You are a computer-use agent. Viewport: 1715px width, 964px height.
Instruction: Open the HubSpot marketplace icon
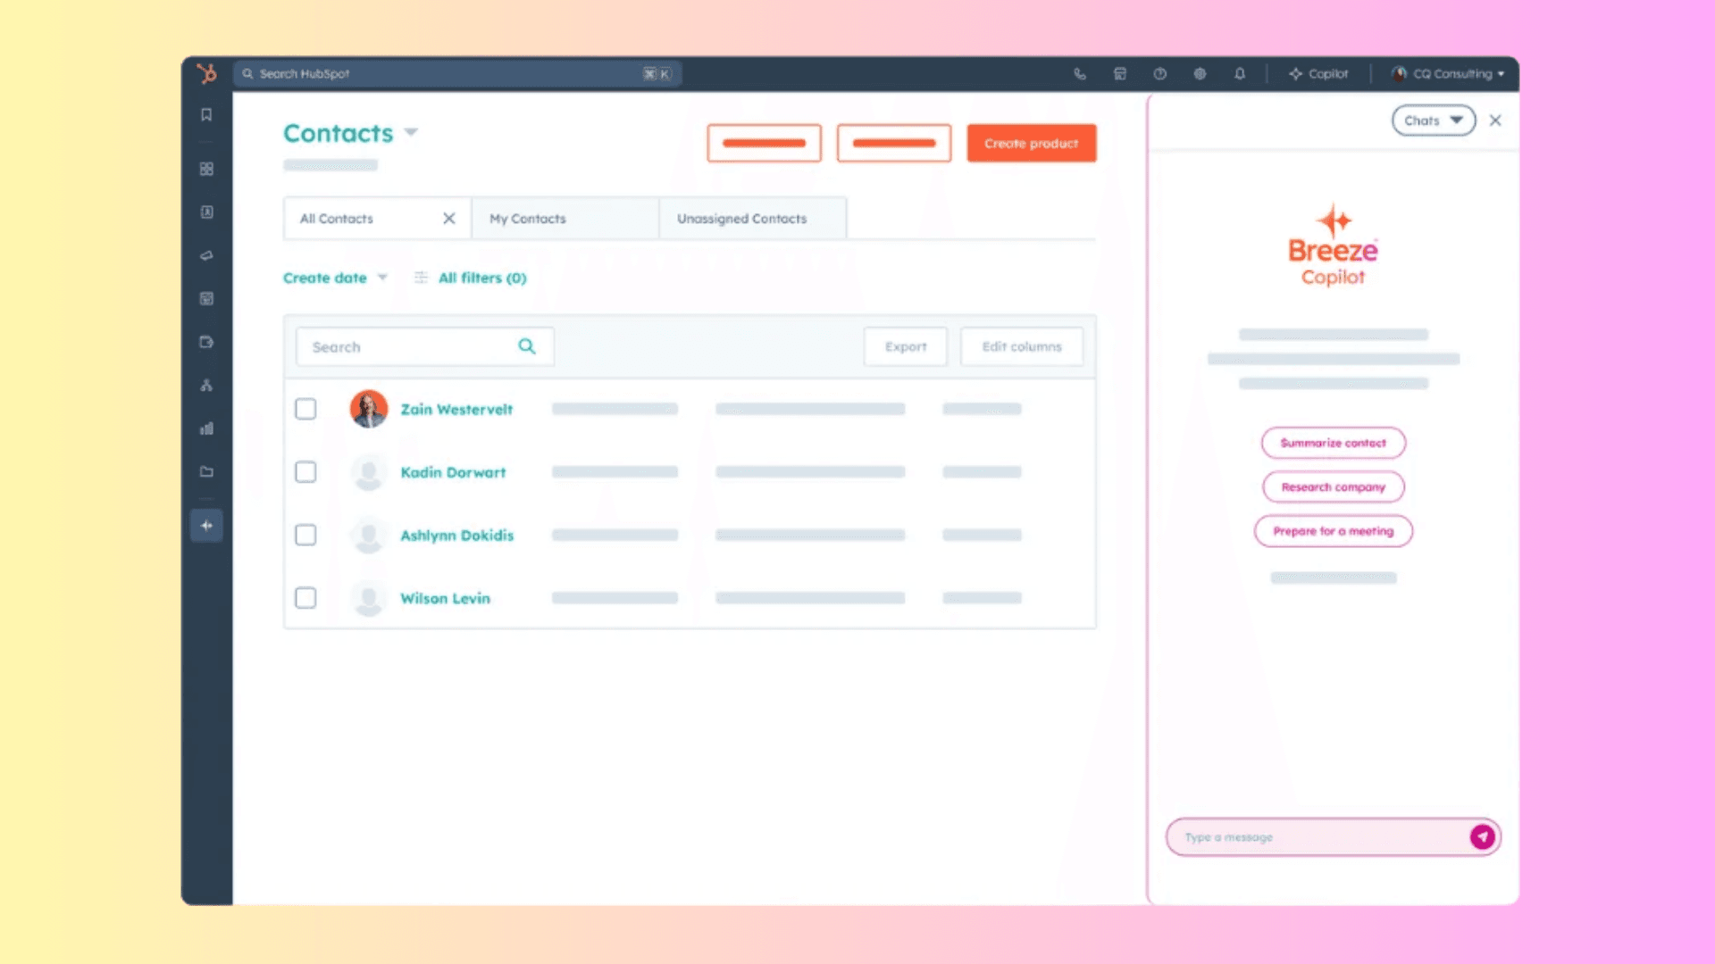click(1119, 73)
